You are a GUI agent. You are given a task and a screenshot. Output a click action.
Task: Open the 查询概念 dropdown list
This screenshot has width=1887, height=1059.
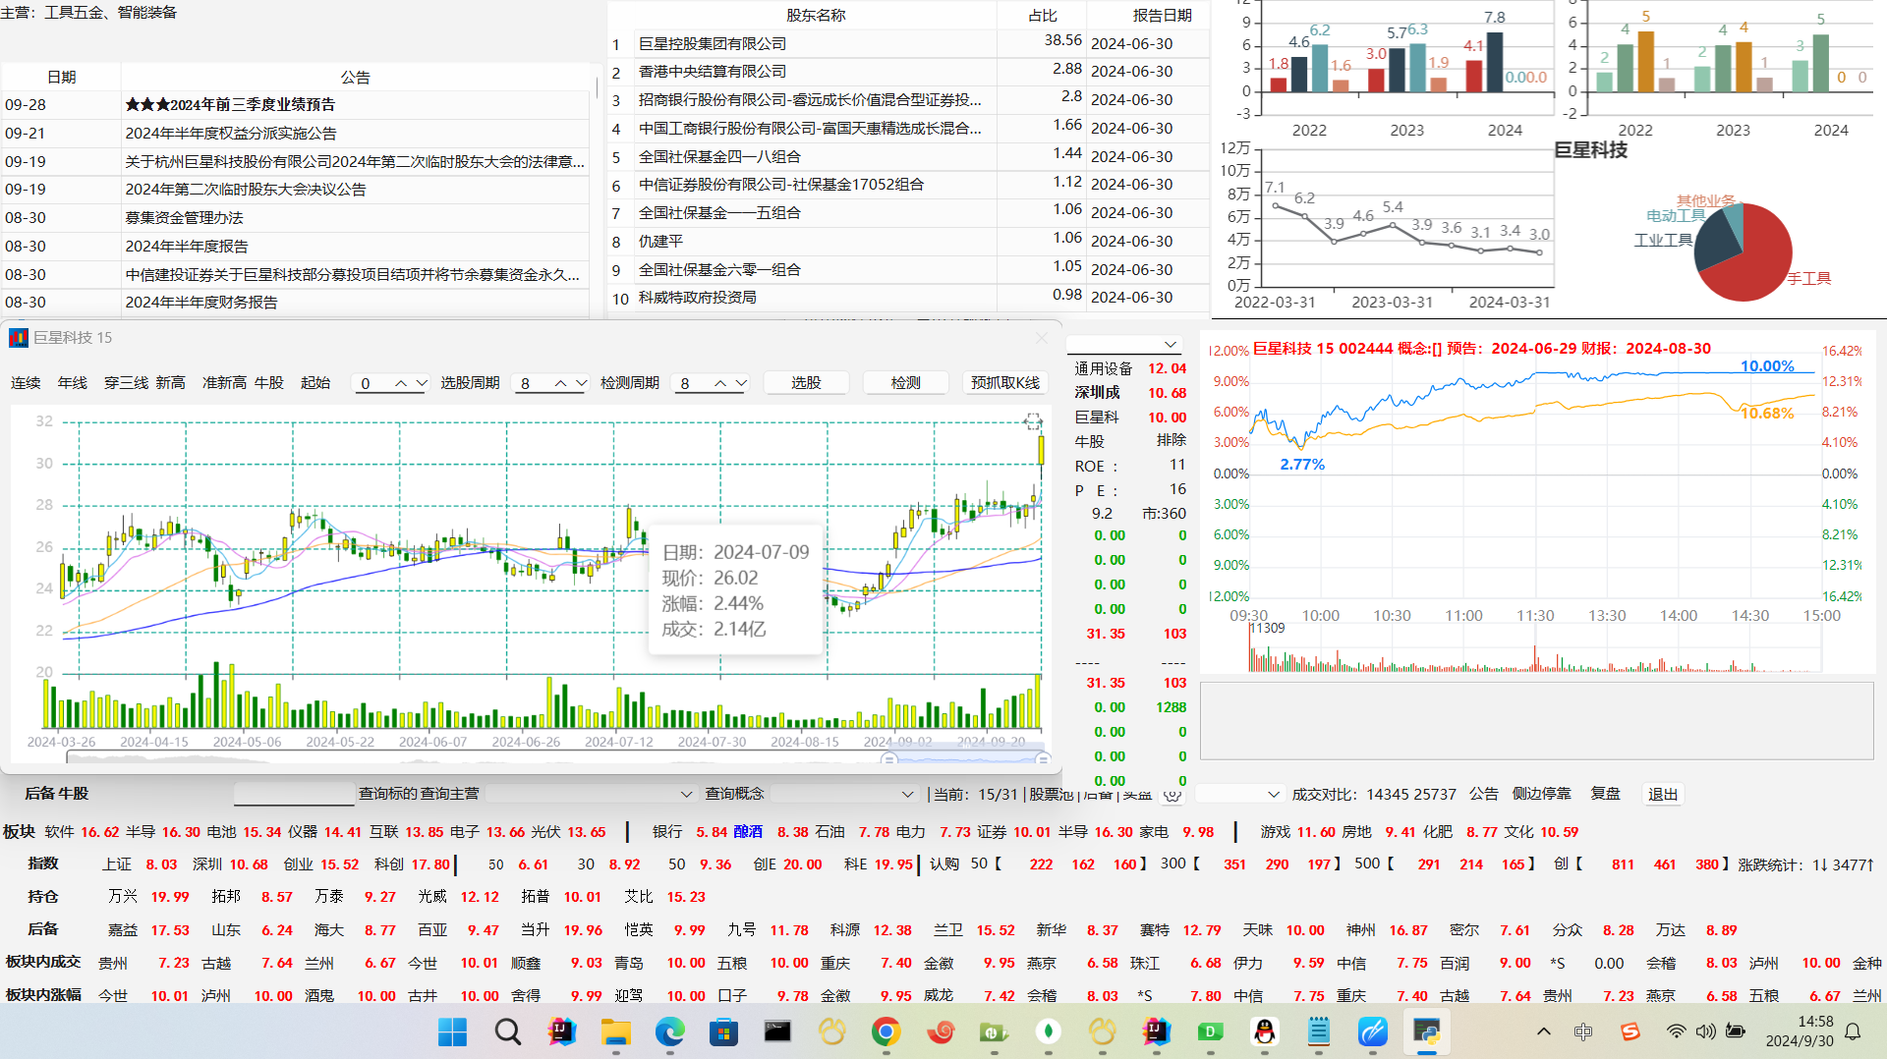[907, 794]
